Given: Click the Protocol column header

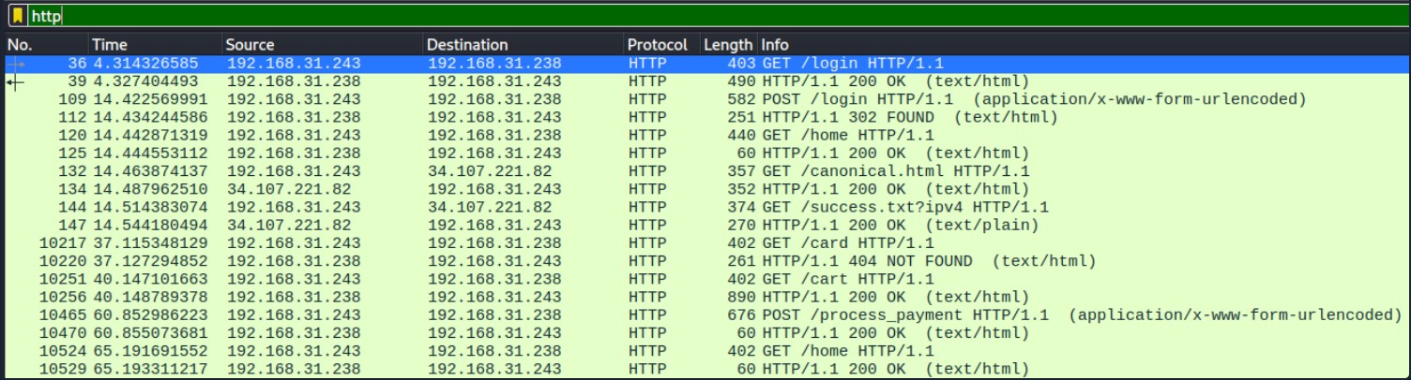Looking at the screenshot, I should (x=662, y=45).
